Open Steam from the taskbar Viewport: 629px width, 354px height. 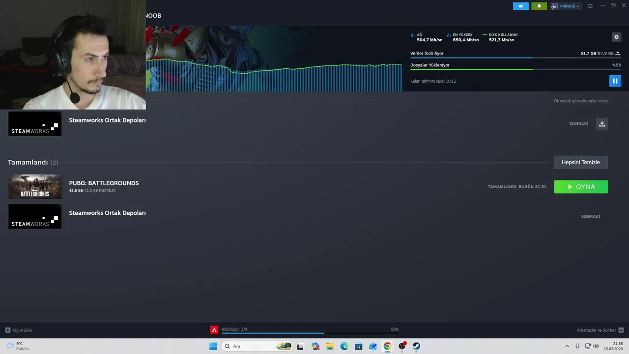click(416, 346)
